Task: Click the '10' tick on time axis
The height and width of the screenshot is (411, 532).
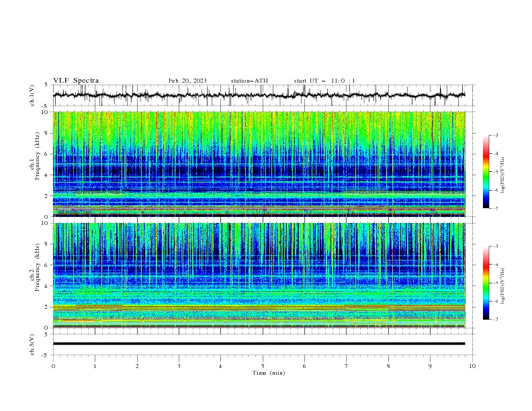Action: pos(472,366)
